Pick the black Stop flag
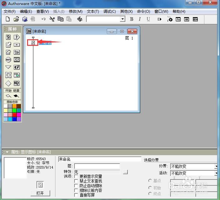This screenshot has height=200, width=220. 16,96
